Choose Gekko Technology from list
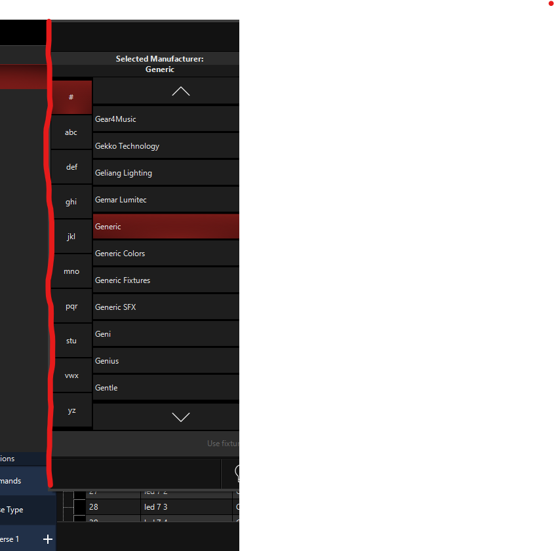This screenshot has width=554, height=551. (x=166, y=146)
